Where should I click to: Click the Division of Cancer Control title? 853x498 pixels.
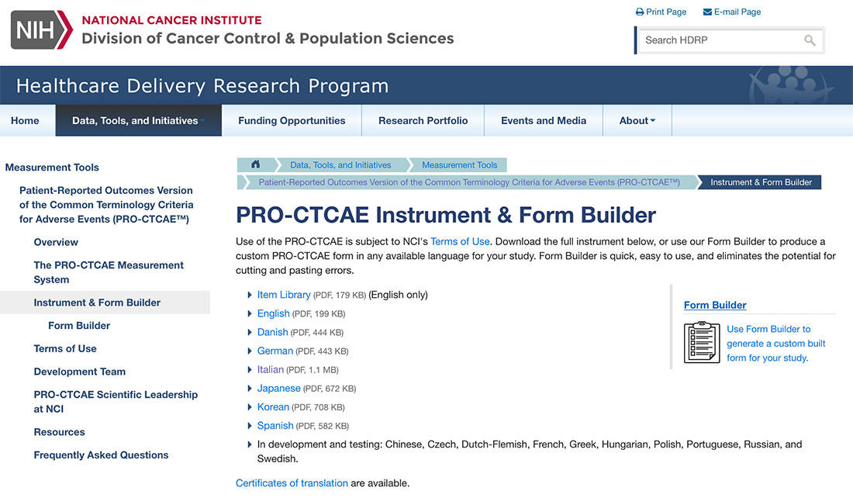point(268,38)
